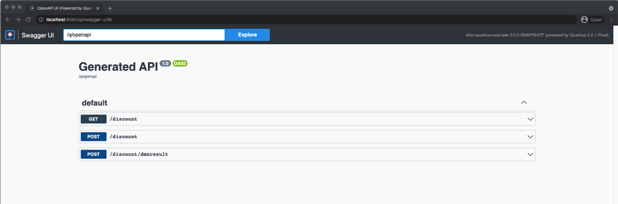The width and height of the screenshot is (618, 204).
Task: Click the /q/openapi spec URL input field
Action: pyautogui.click(x=144, y=35)
